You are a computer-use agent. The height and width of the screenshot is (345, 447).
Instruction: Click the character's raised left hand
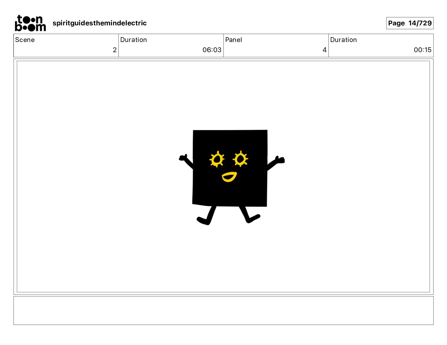pos(183,158)
